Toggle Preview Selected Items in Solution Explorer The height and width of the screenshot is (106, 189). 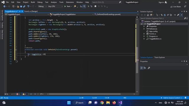click(x=181, y=15)
